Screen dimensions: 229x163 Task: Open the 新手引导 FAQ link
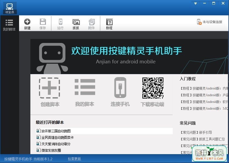pos(196,132)
